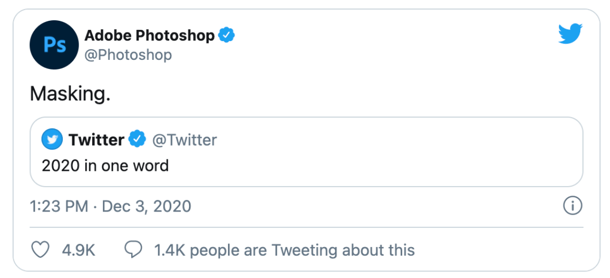The width and height of the screenshot is (610, 278).
Task: Click the @Photoshop handle
Action: point(128,54)
